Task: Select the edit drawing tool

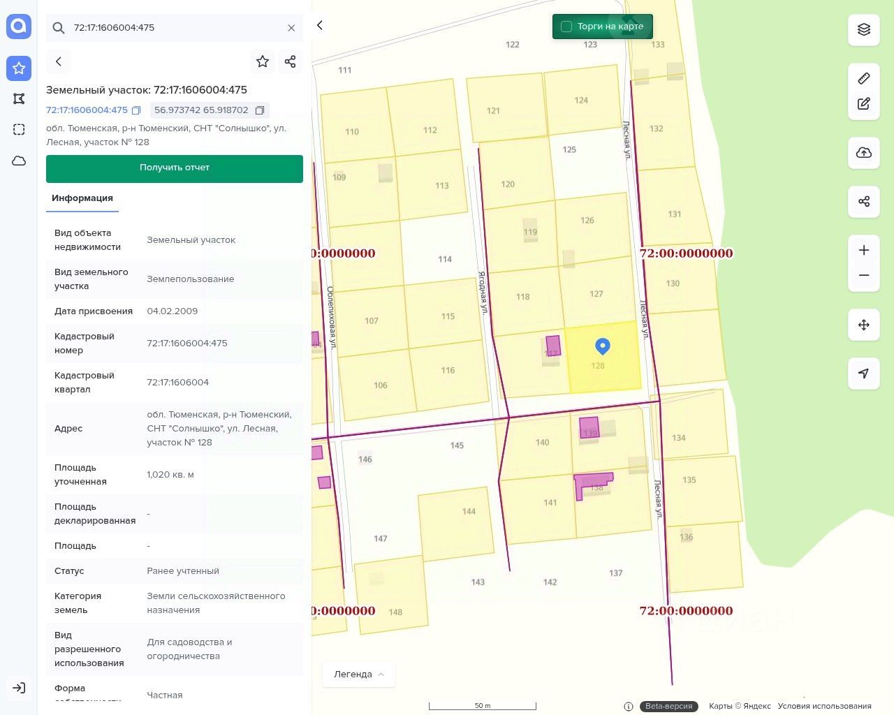Action: tap(864, 104)
